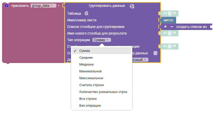Click the ничто block for Имя/номер листа
214x113 pixels.
click(168, 20)
